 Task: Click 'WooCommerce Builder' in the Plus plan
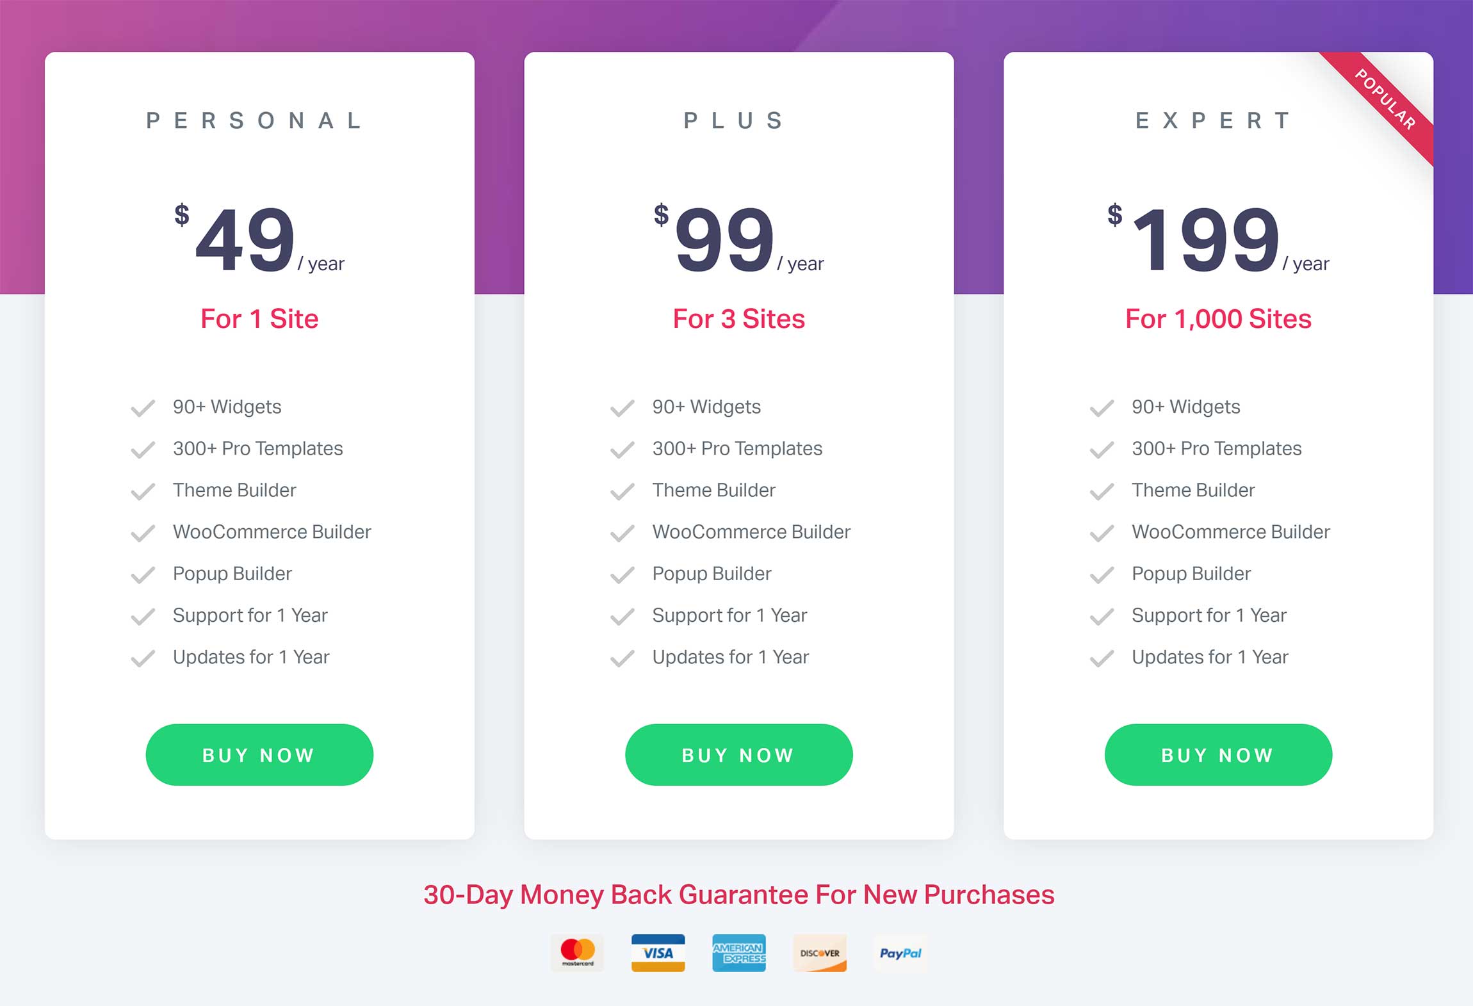pos(751,531)
